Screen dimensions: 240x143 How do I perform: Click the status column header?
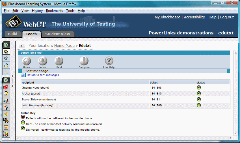click(213, 82)
